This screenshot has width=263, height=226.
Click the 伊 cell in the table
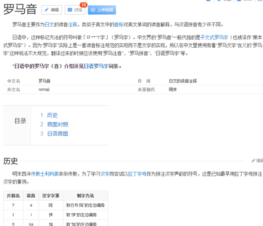51,215
